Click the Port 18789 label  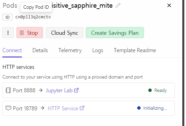25,108
